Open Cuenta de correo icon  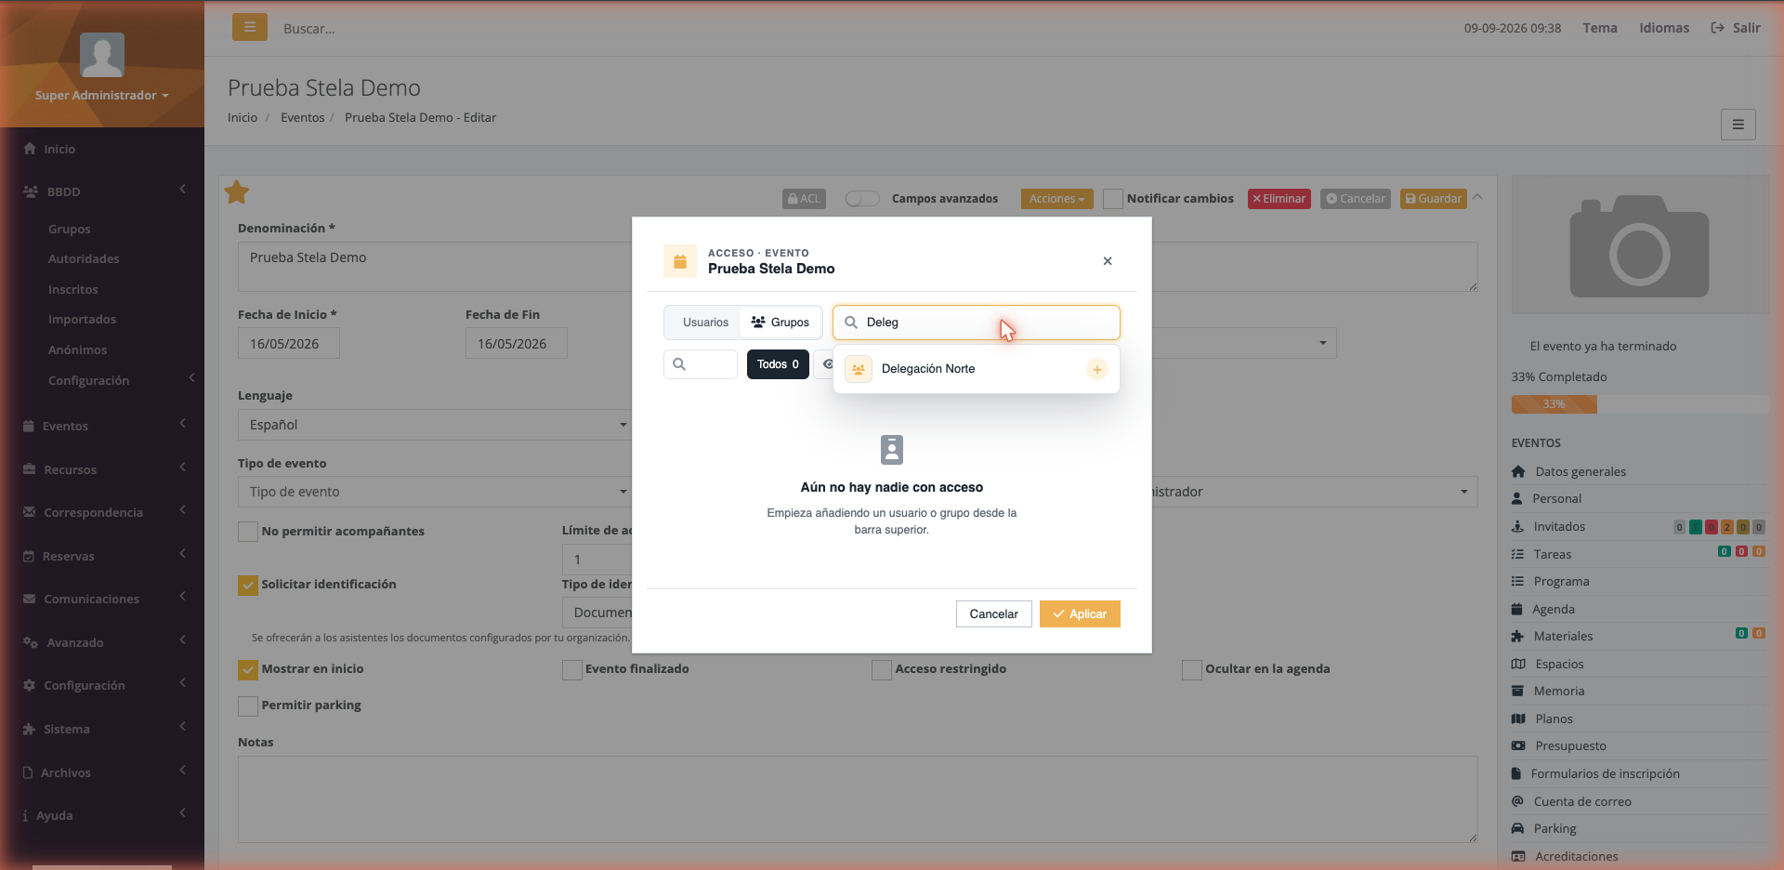(1517, 801)
